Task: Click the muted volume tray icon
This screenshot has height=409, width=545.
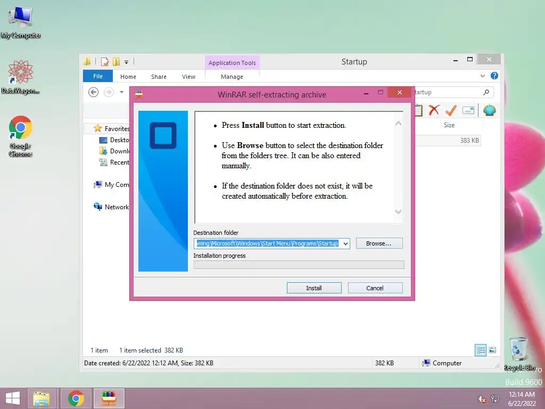Action: point(482,399)
